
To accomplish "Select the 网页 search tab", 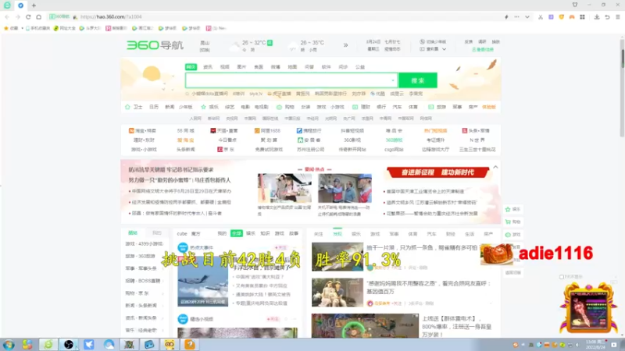I will (x=191, y=67).
